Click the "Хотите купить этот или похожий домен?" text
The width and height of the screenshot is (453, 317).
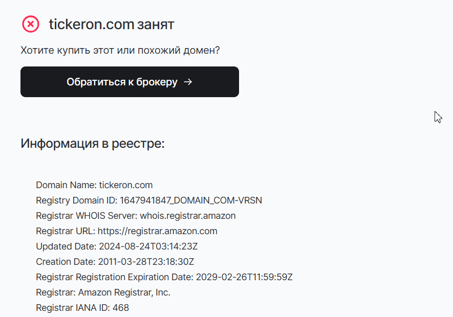(x=120, y=51)
